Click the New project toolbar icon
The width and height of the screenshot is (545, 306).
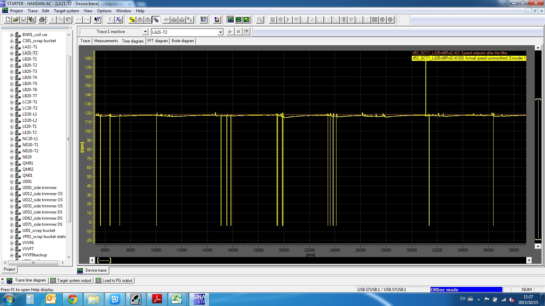[x=8, y=20]
